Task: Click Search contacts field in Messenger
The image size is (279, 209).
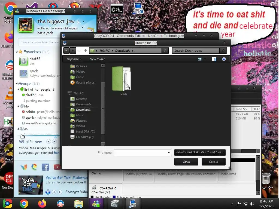Action: click(40, 42)
